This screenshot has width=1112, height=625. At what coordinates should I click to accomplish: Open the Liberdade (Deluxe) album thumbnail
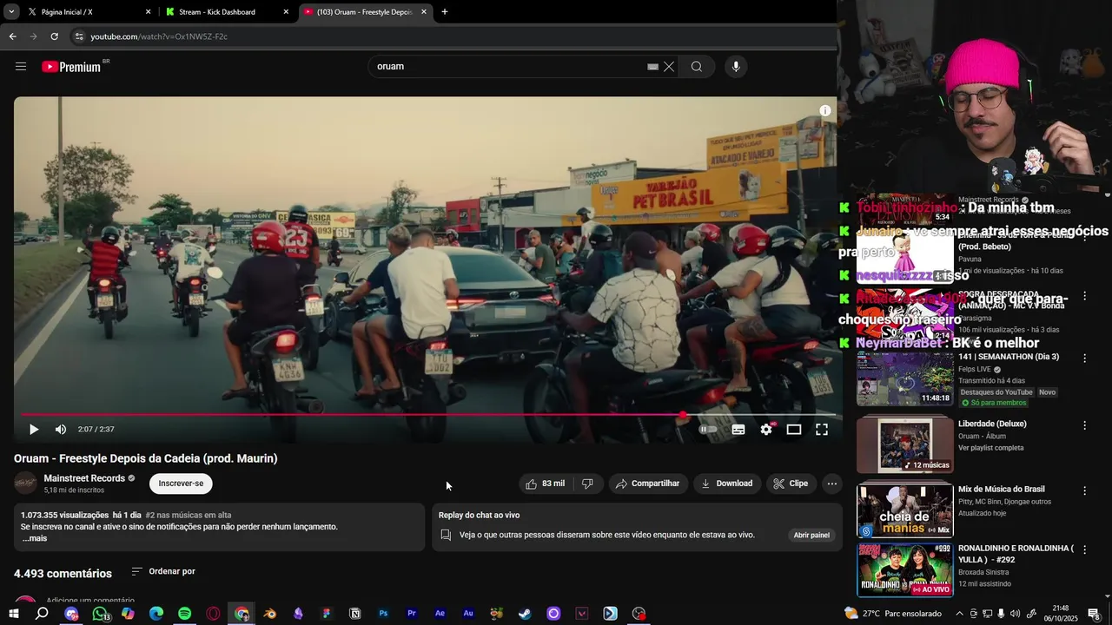pos(905,444)
